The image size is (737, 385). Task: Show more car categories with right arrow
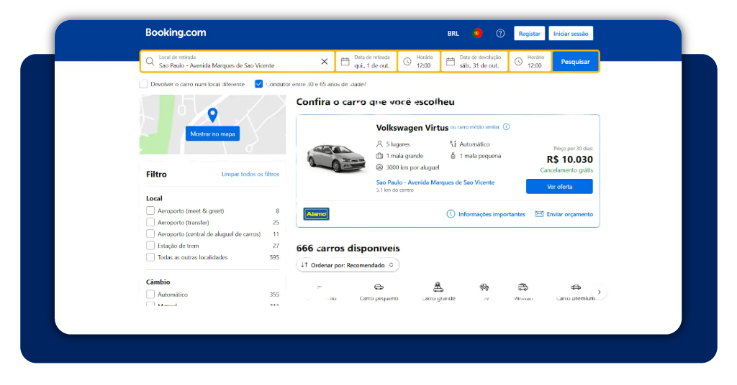point(599,292)
